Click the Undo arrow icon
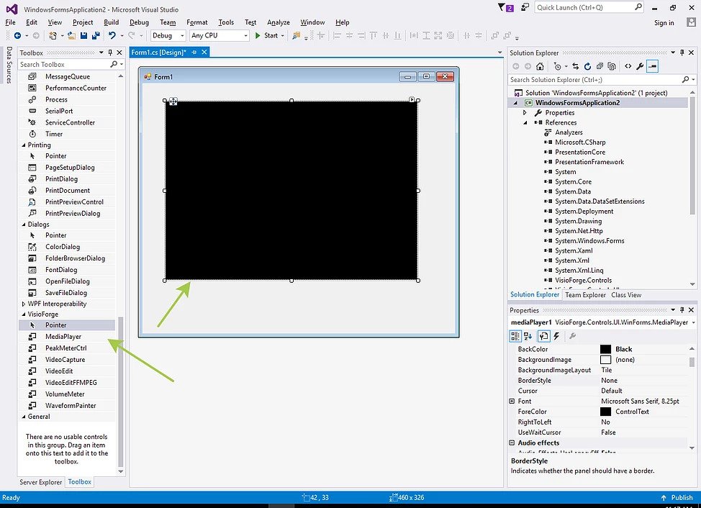The image size is (701, 508). click(x=112, y=35)
